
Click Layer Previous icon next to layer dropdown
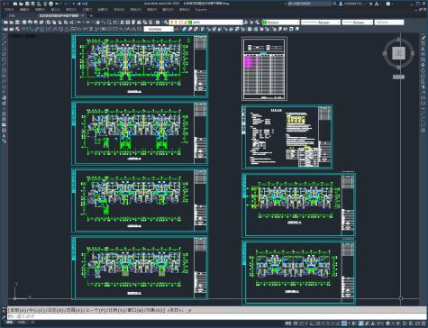(251, 23)
